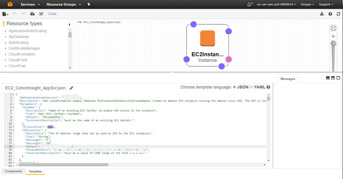This screenshot has width=343, height=179.
Task: Expand the CloudTrail resource type
Action: click(x=6, y=66)
